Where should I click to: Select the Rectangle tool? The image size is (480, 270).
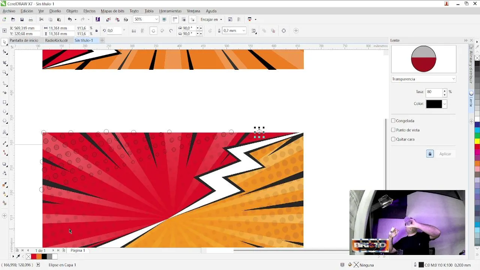click(x=4, y=102)
